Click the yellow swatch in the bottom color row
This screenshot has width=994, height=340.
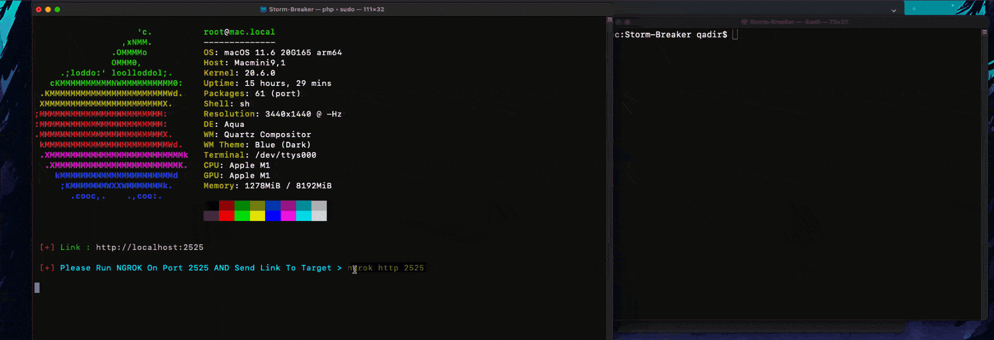coord(257,216)
